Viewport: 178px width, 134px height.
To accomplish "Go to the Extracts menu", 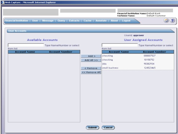I will (74, 21).
